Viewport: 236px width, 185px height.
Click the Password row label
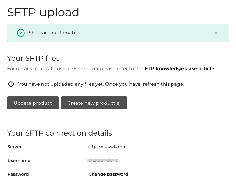pos(18,174)
